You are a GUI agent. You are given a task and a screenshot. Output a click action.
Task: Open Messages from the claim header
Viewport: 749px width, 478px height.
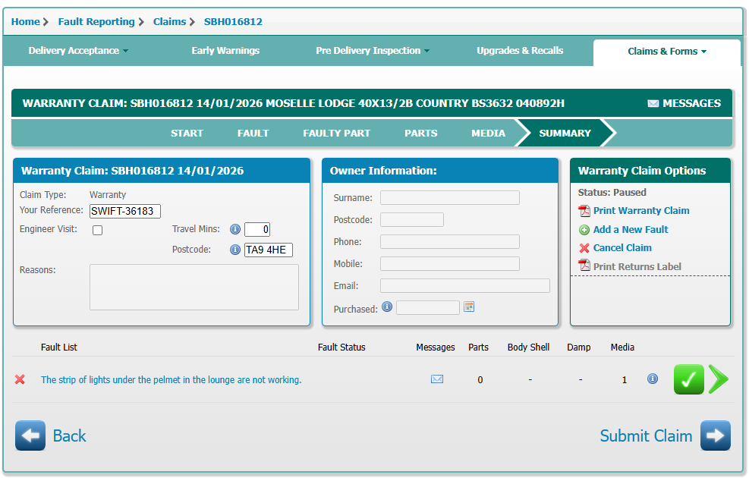(684, 103)
